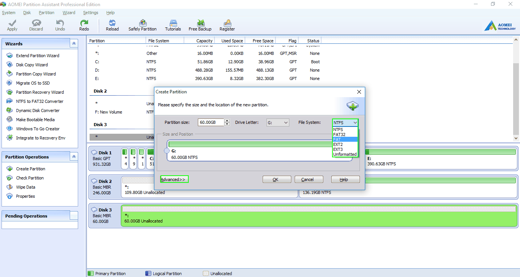Select the C: NTFS partition row

(x=205, y=62)
